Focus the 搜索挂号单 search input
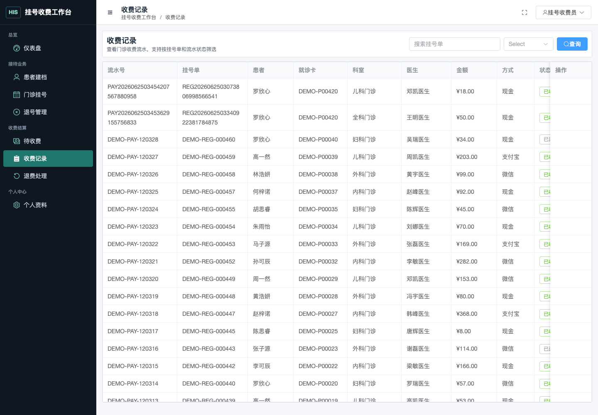Viewport: 598px width, 415px height. click(x=454, y=44)
